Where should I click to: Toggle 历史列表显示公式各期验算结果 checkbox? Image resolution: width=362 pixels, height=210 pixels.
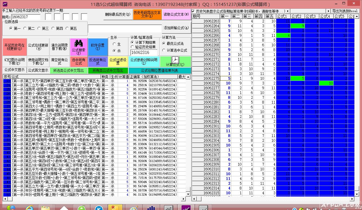tap(193, 11)
